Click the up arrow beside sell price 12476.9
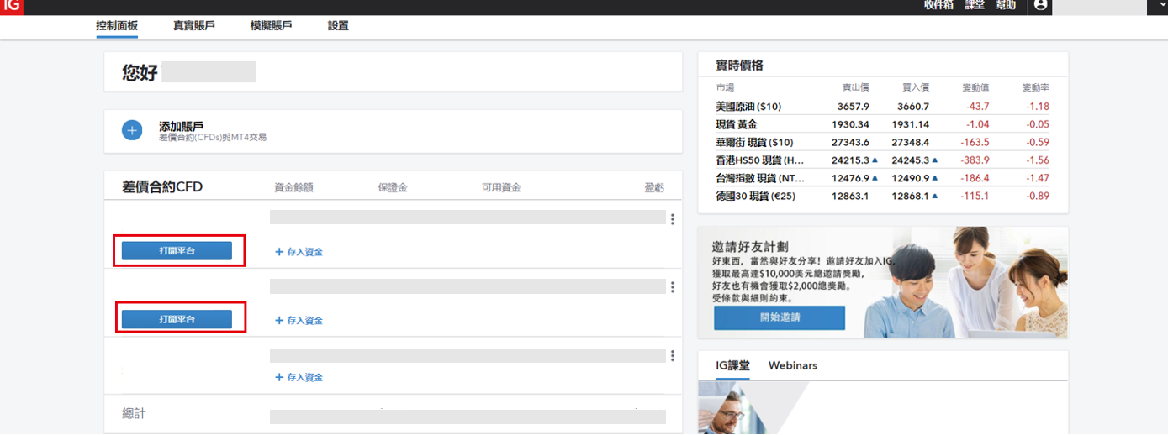 pos(875,177)
